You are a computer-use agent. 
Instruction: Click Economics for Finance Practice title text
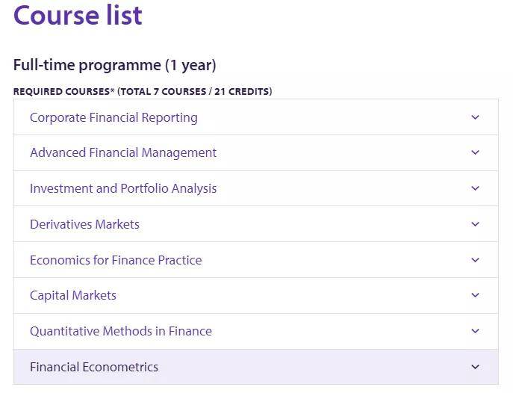pos(116,260)
